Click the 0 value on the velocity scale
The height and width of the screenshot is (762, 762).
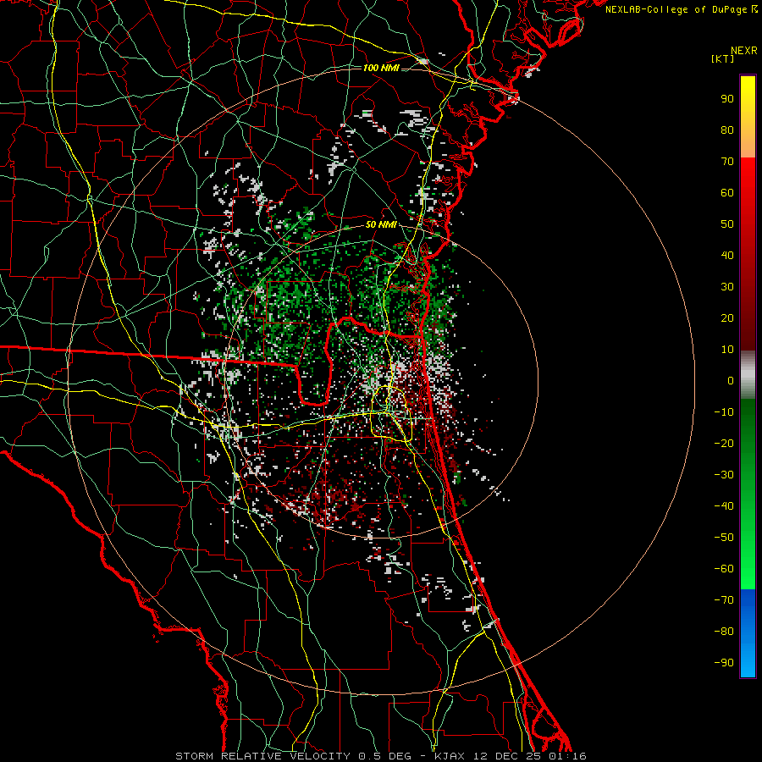coord(731,381)
